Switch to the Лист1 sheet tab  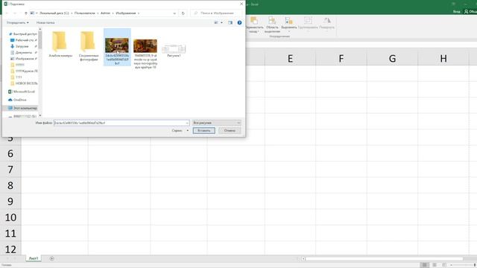(x=34, y=258)
